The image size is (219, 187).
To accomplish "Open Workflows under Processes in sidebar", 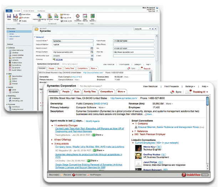I will [14, 107].
